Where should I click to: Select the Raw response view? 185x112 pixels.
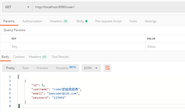[26, 68]
